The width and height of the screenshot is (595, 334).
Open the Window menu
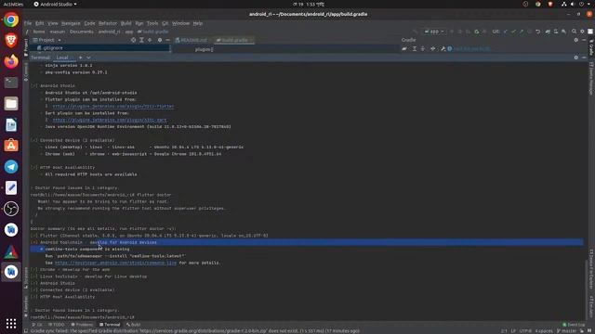[x=180, y=23]
